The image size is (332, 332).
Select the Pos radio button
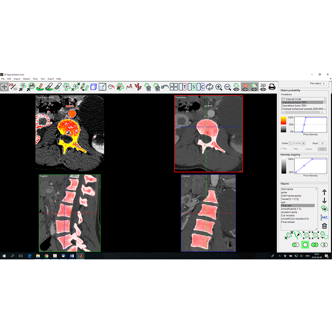tap(281, 149)
